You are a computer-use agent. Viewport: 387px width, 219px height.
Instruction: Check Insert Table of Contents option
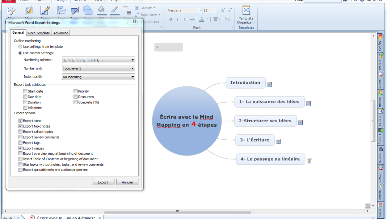[21, 159]
